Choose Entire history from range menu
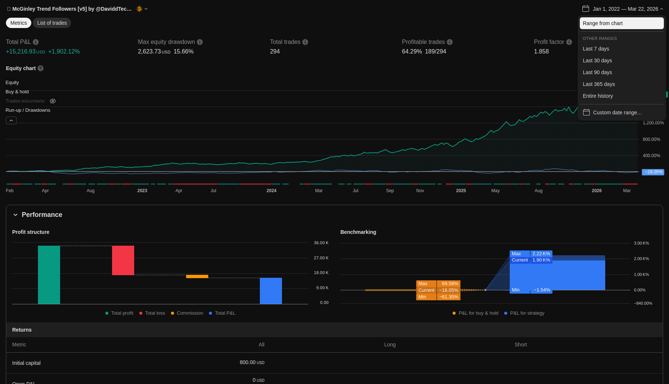Viewport: 669px width, 384px height. [x=597, y=96]
